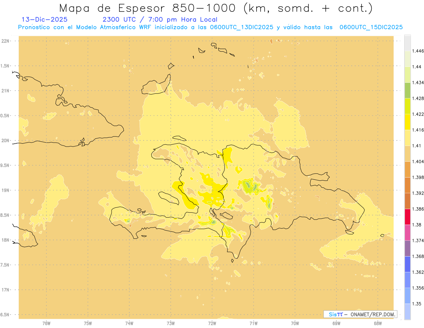This screenshot has height=328, width=424.
Task: Click the colorbar value "1.434"
Action: tap(418, 82)
